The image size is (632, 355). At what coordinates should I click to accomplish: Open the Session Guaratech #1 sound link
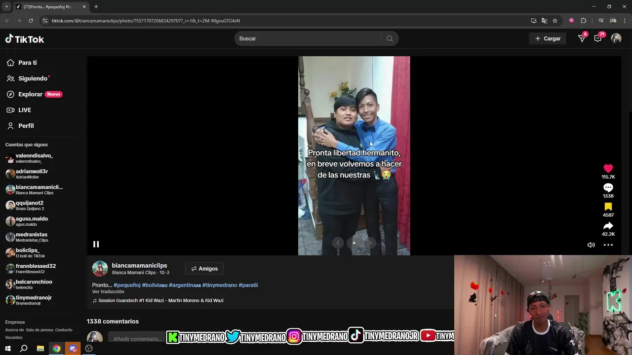coord(158,300)
